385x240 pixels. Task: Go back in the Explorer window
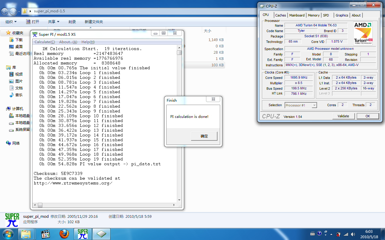(5, 11)
